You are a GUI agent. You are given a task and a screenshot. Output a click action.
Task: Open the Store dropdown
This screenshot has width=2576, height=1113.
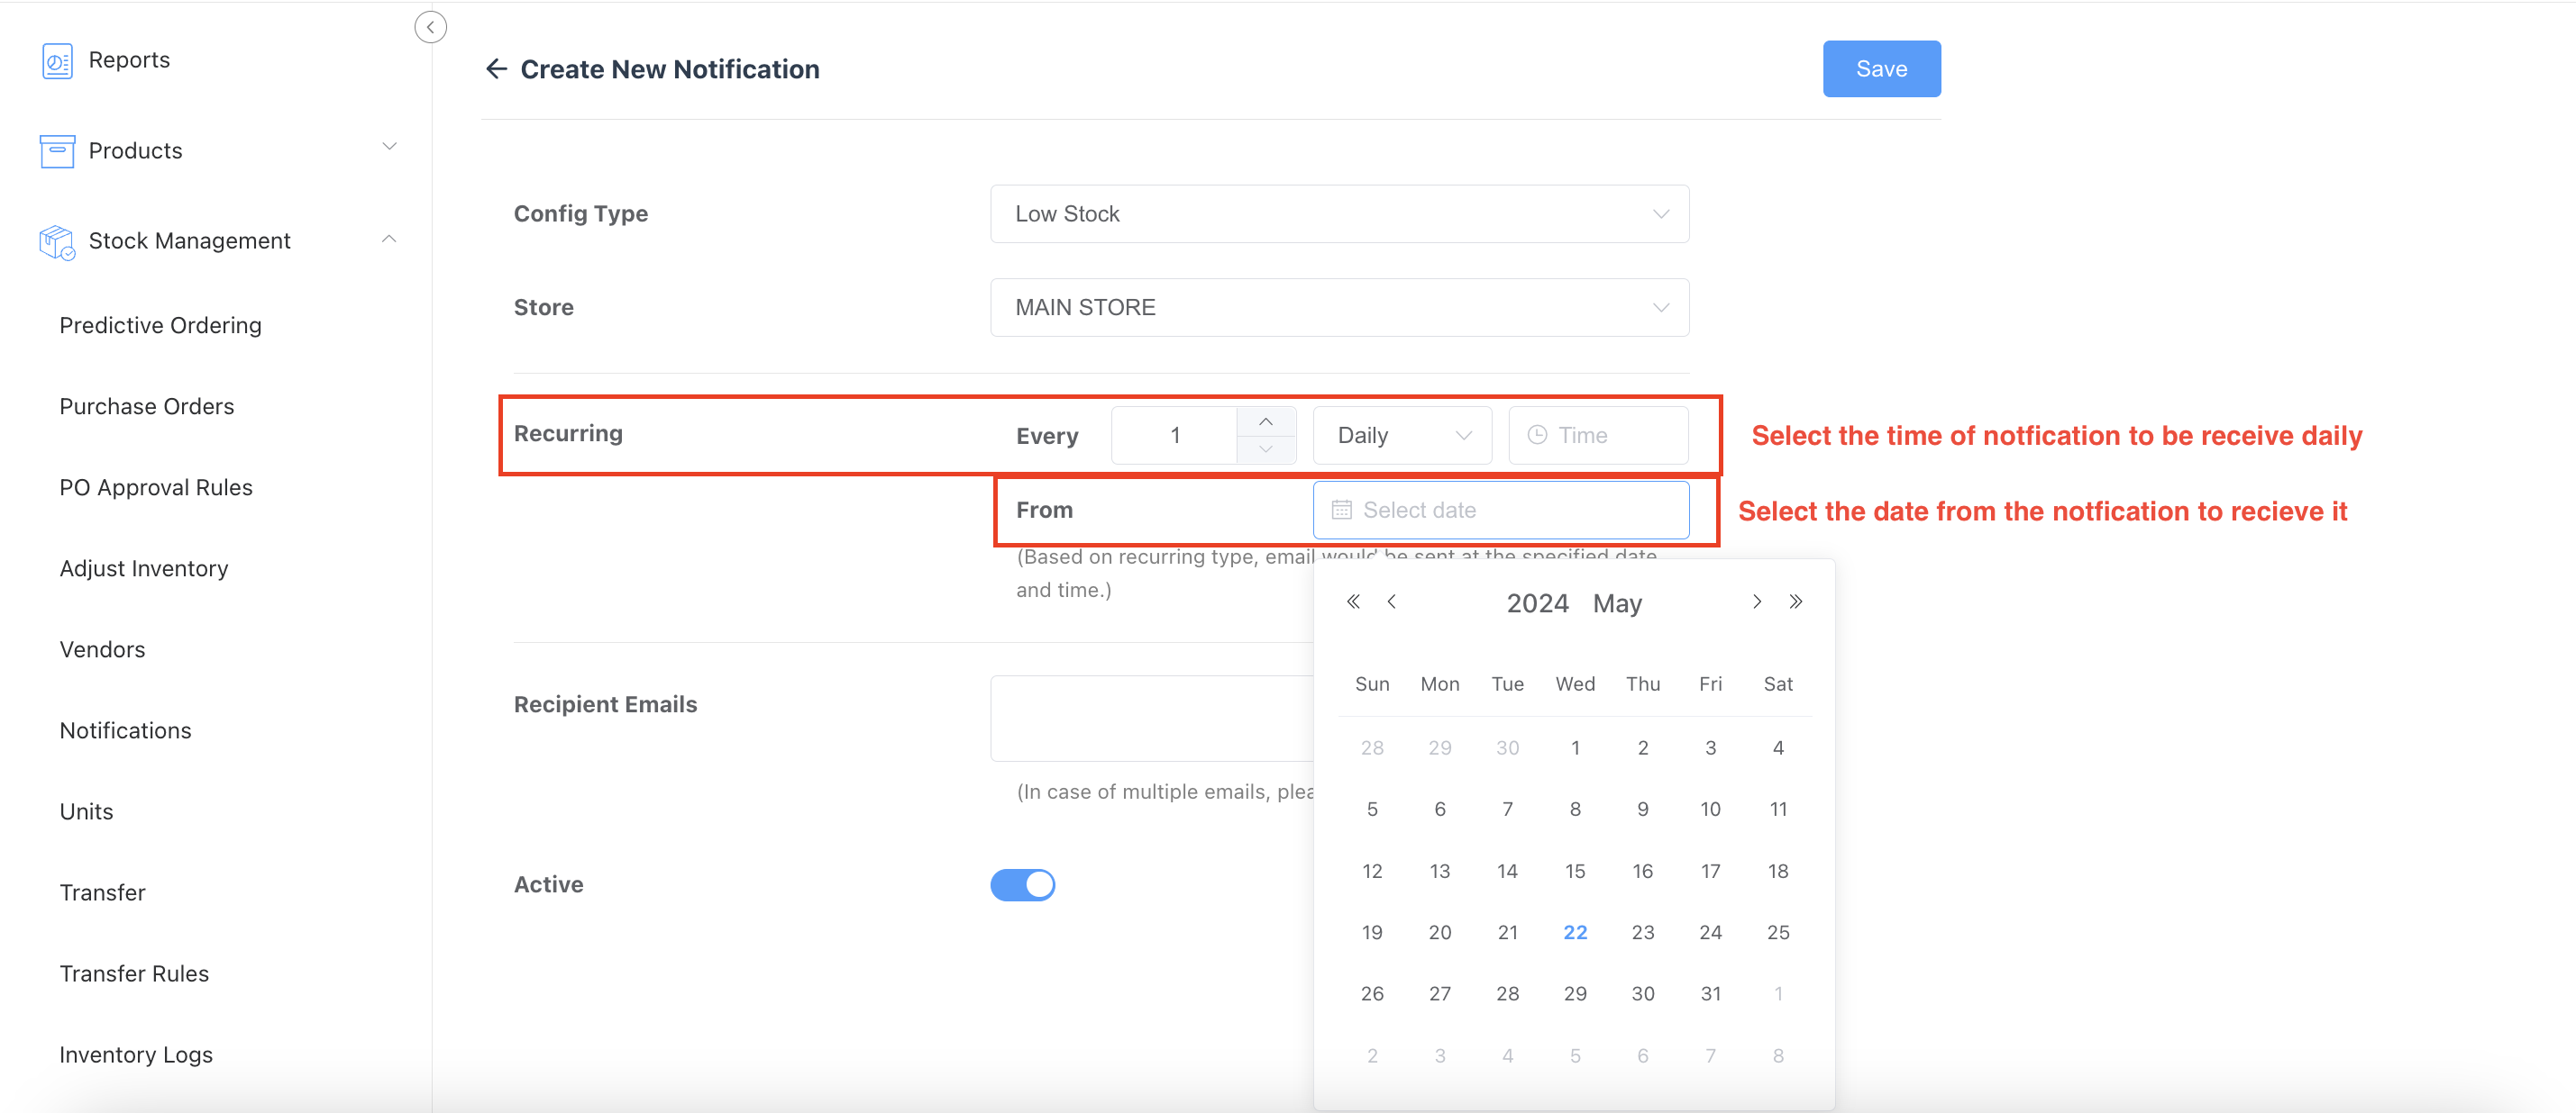[x=1339, y=308]
